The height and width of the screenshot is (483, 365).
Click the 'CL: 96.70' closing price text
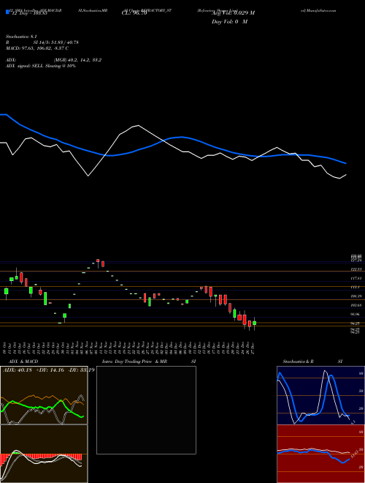134,13
